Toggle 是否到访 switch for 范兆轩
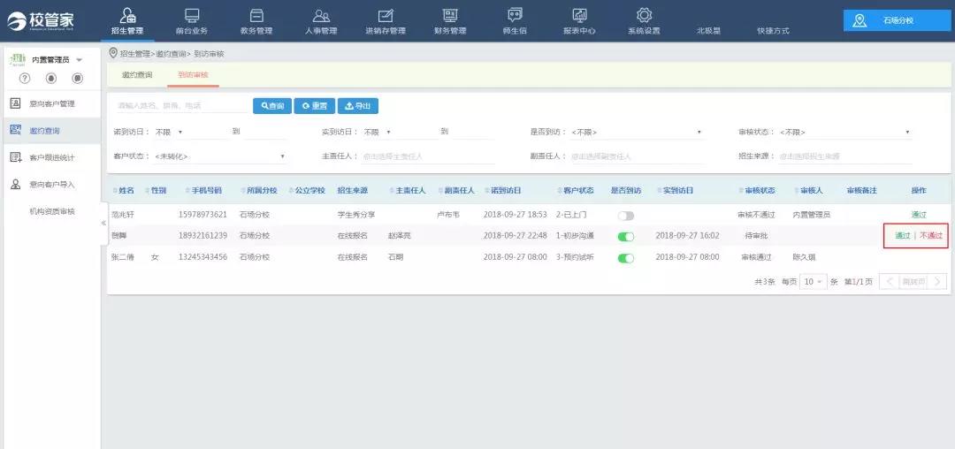Viewport: 955px width, 449px height. click(626, 216)
